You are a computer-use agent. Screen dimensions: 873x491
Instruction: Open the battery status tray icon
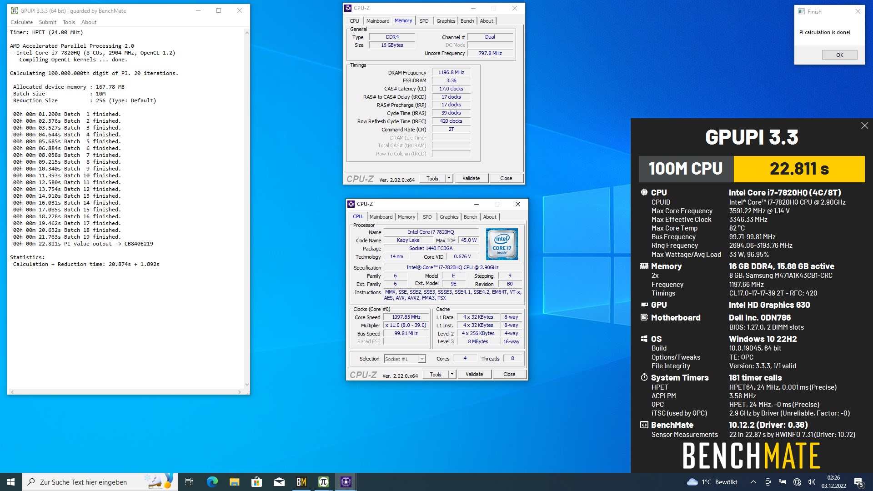click(x=783, y=482)
